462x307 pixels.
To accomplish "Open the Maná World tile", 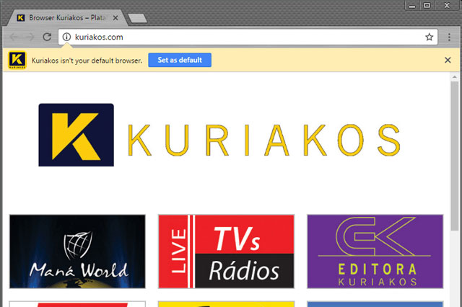I will click(77, 252).
